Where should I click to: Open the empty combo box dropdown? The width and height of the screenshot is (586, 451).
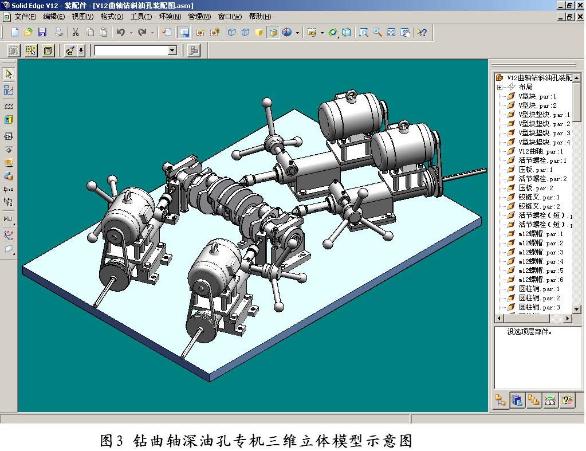172,50
